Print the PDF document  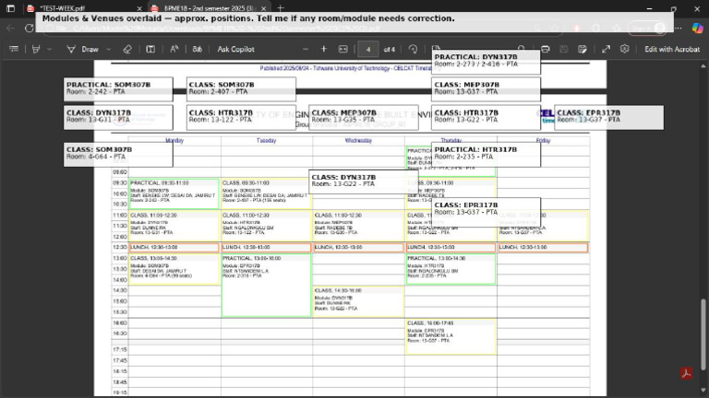(x=546, y=49)
